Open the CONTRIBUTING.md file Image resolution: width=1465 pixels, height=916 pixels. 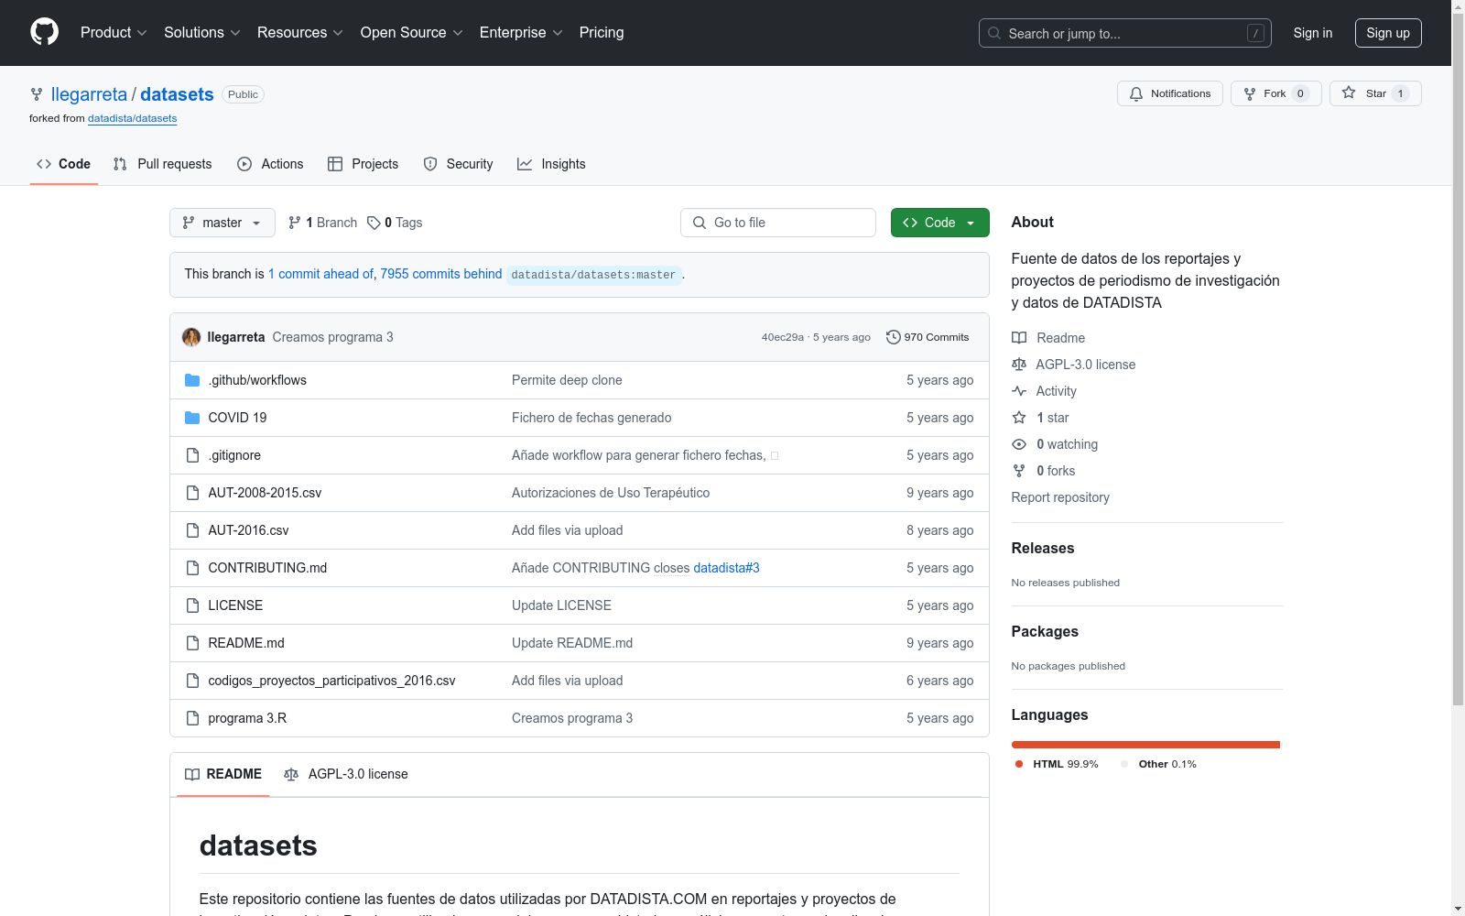pos(267,568)
